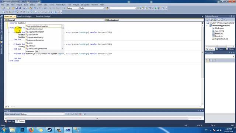
Task: Click Categorized icon in Properties panel
Action: [207, 60]
